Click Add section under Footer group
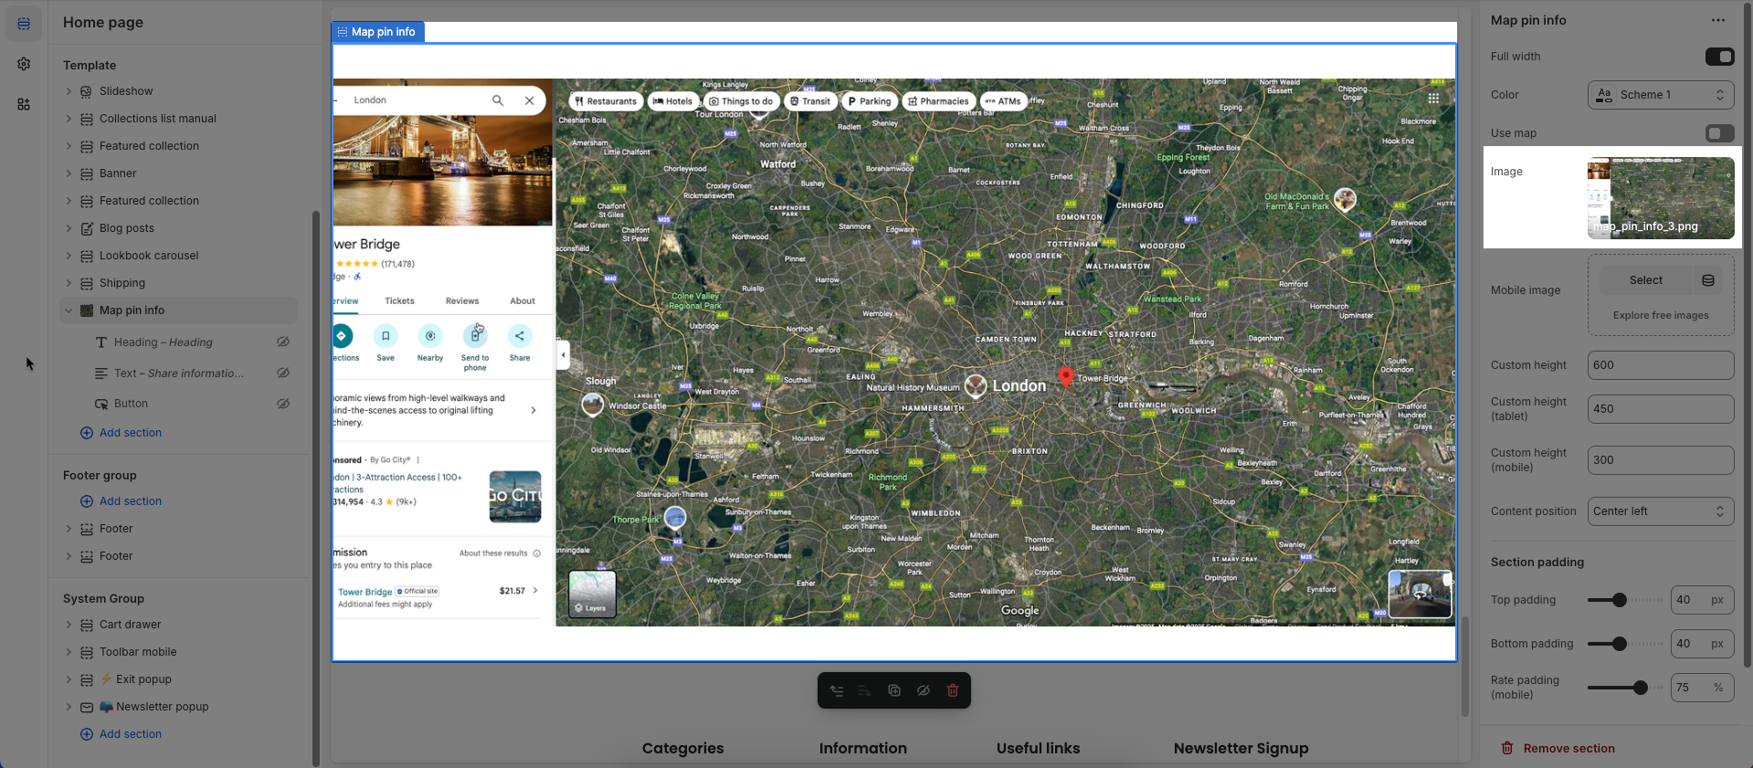Image resolution: width=1753 pixels, height=768 pixels. [121, 501]
